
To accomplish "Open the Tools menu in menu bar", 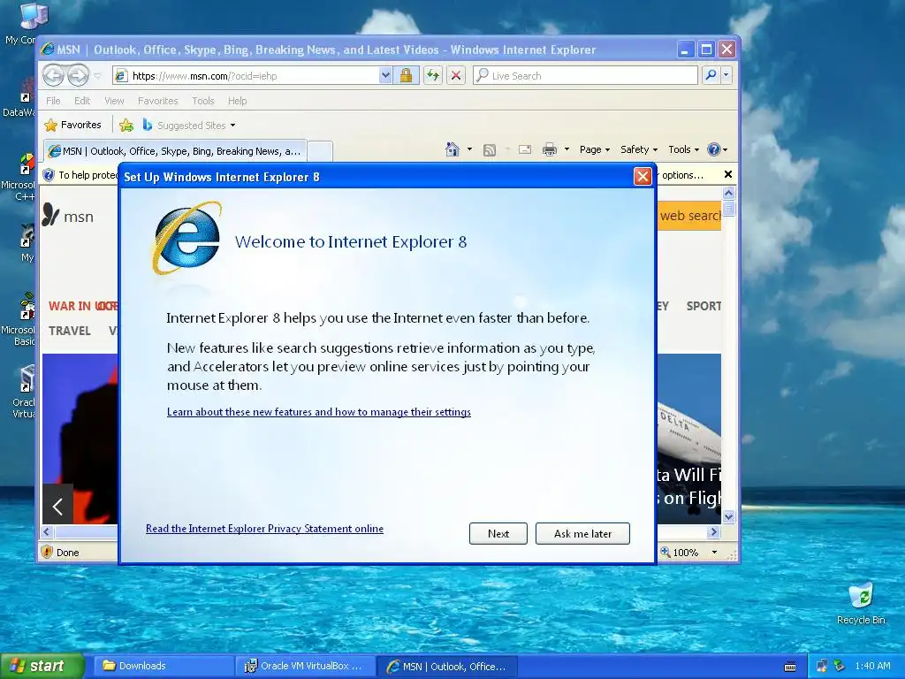I will [203, 101].
